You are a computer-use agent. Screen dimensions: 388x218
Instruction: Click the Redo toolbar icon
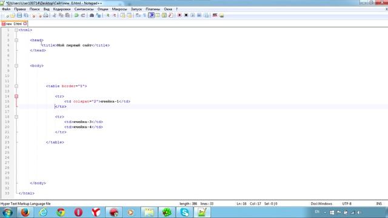pyautogui.click(x=83, y=15)
